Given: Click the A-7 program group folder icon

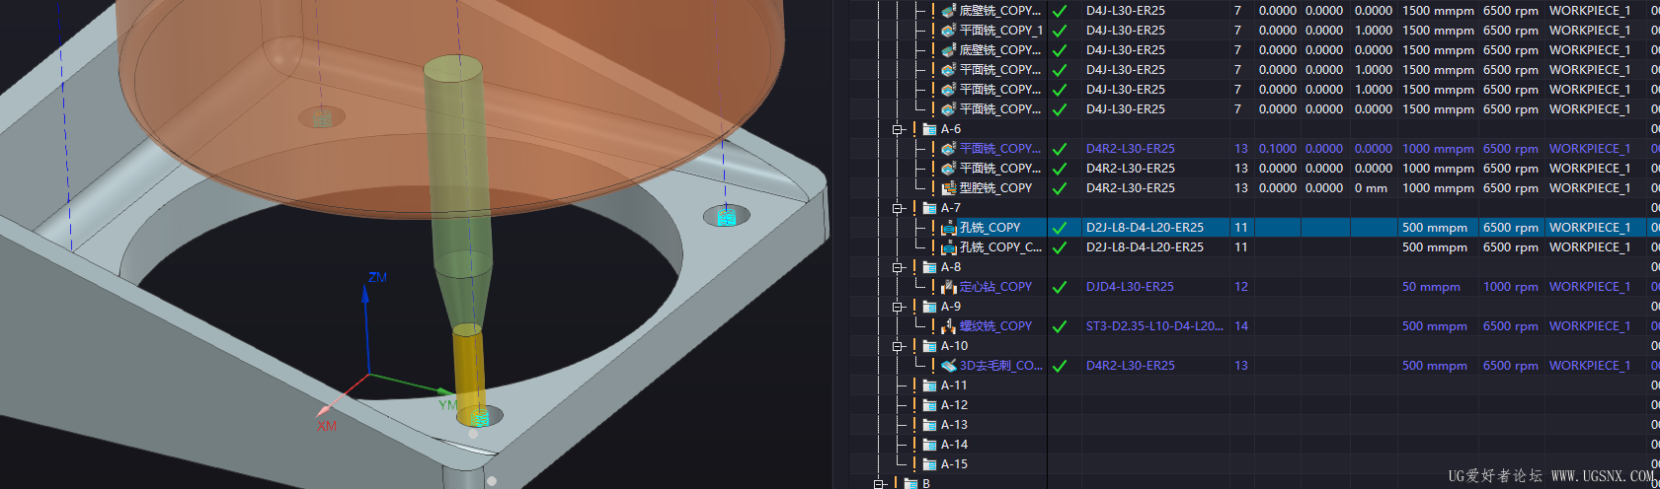Looking at the screenshot, I should click(929, 208).
